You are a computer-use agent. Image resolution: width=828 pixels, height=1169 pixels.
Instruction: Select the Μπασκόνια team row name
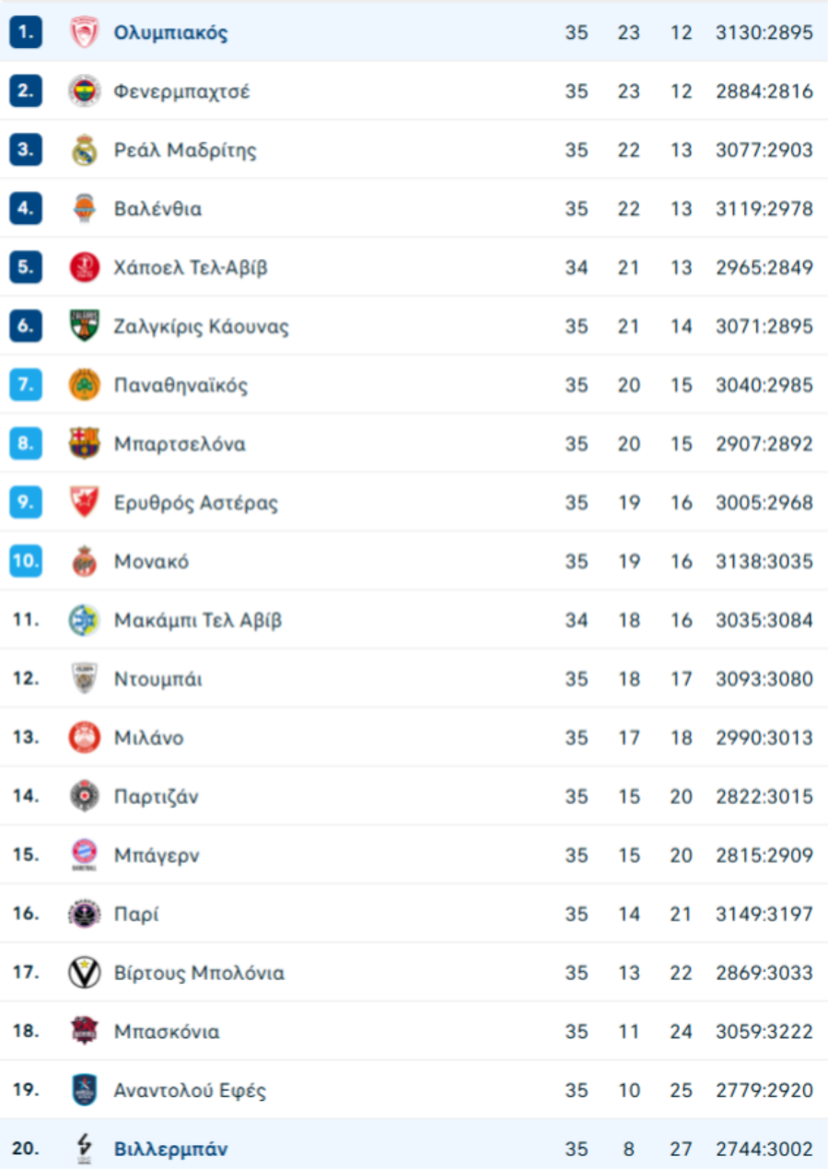167,1032
